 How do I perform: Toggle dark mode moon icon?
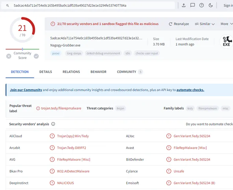[211, 6]
